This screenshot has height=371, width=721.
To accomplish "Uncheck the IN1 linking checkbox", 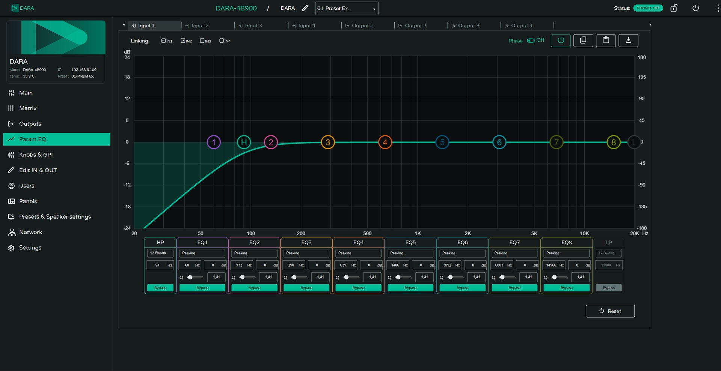I will (x=163, y=41).
